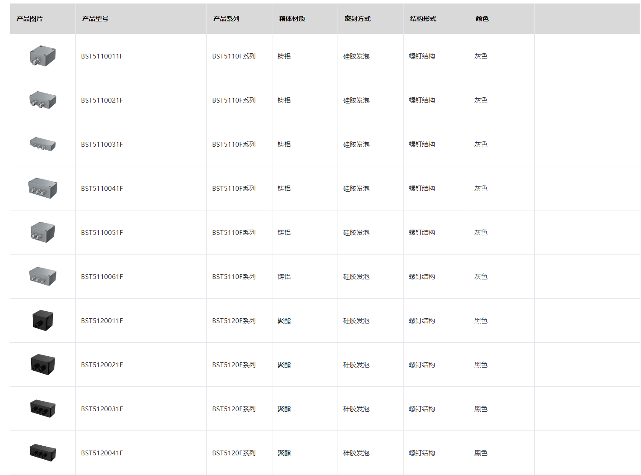
Task: Click BST5110F系列 in the BST5110021F row
Action: 234,100
